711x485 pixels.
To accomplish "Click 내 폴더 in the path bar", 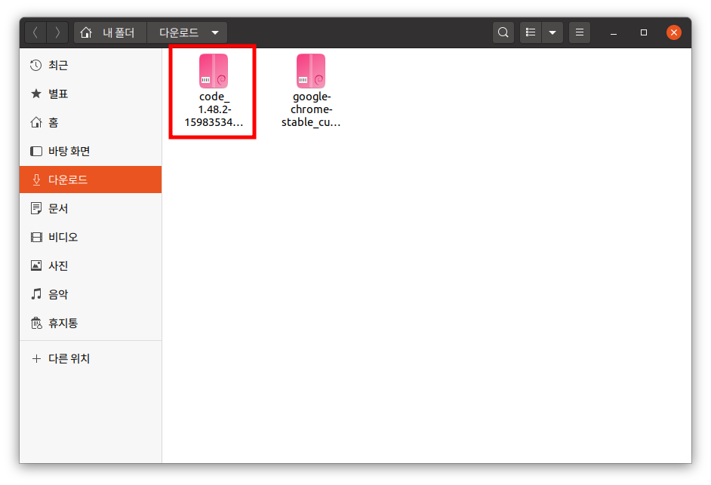I will (119, 32).
